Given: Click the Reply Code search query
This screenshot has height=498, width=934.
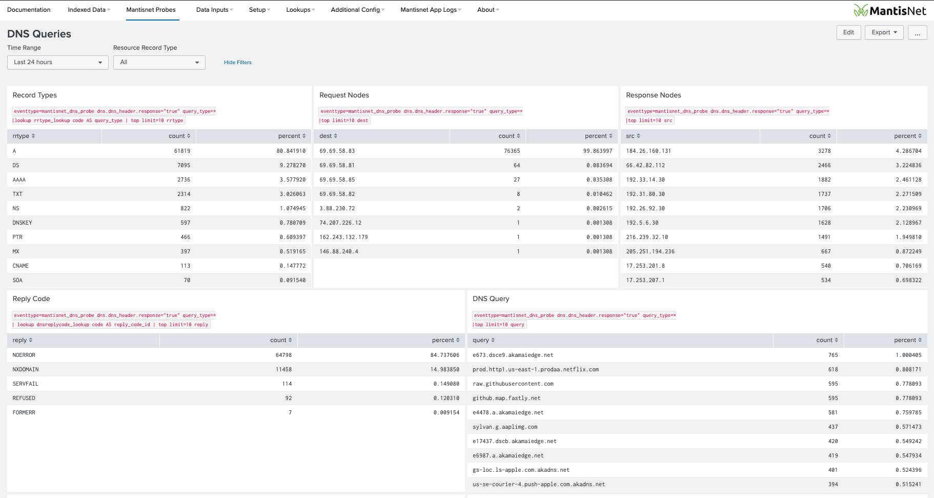Looking at the screenshot, I should click(x=114, y=320).
